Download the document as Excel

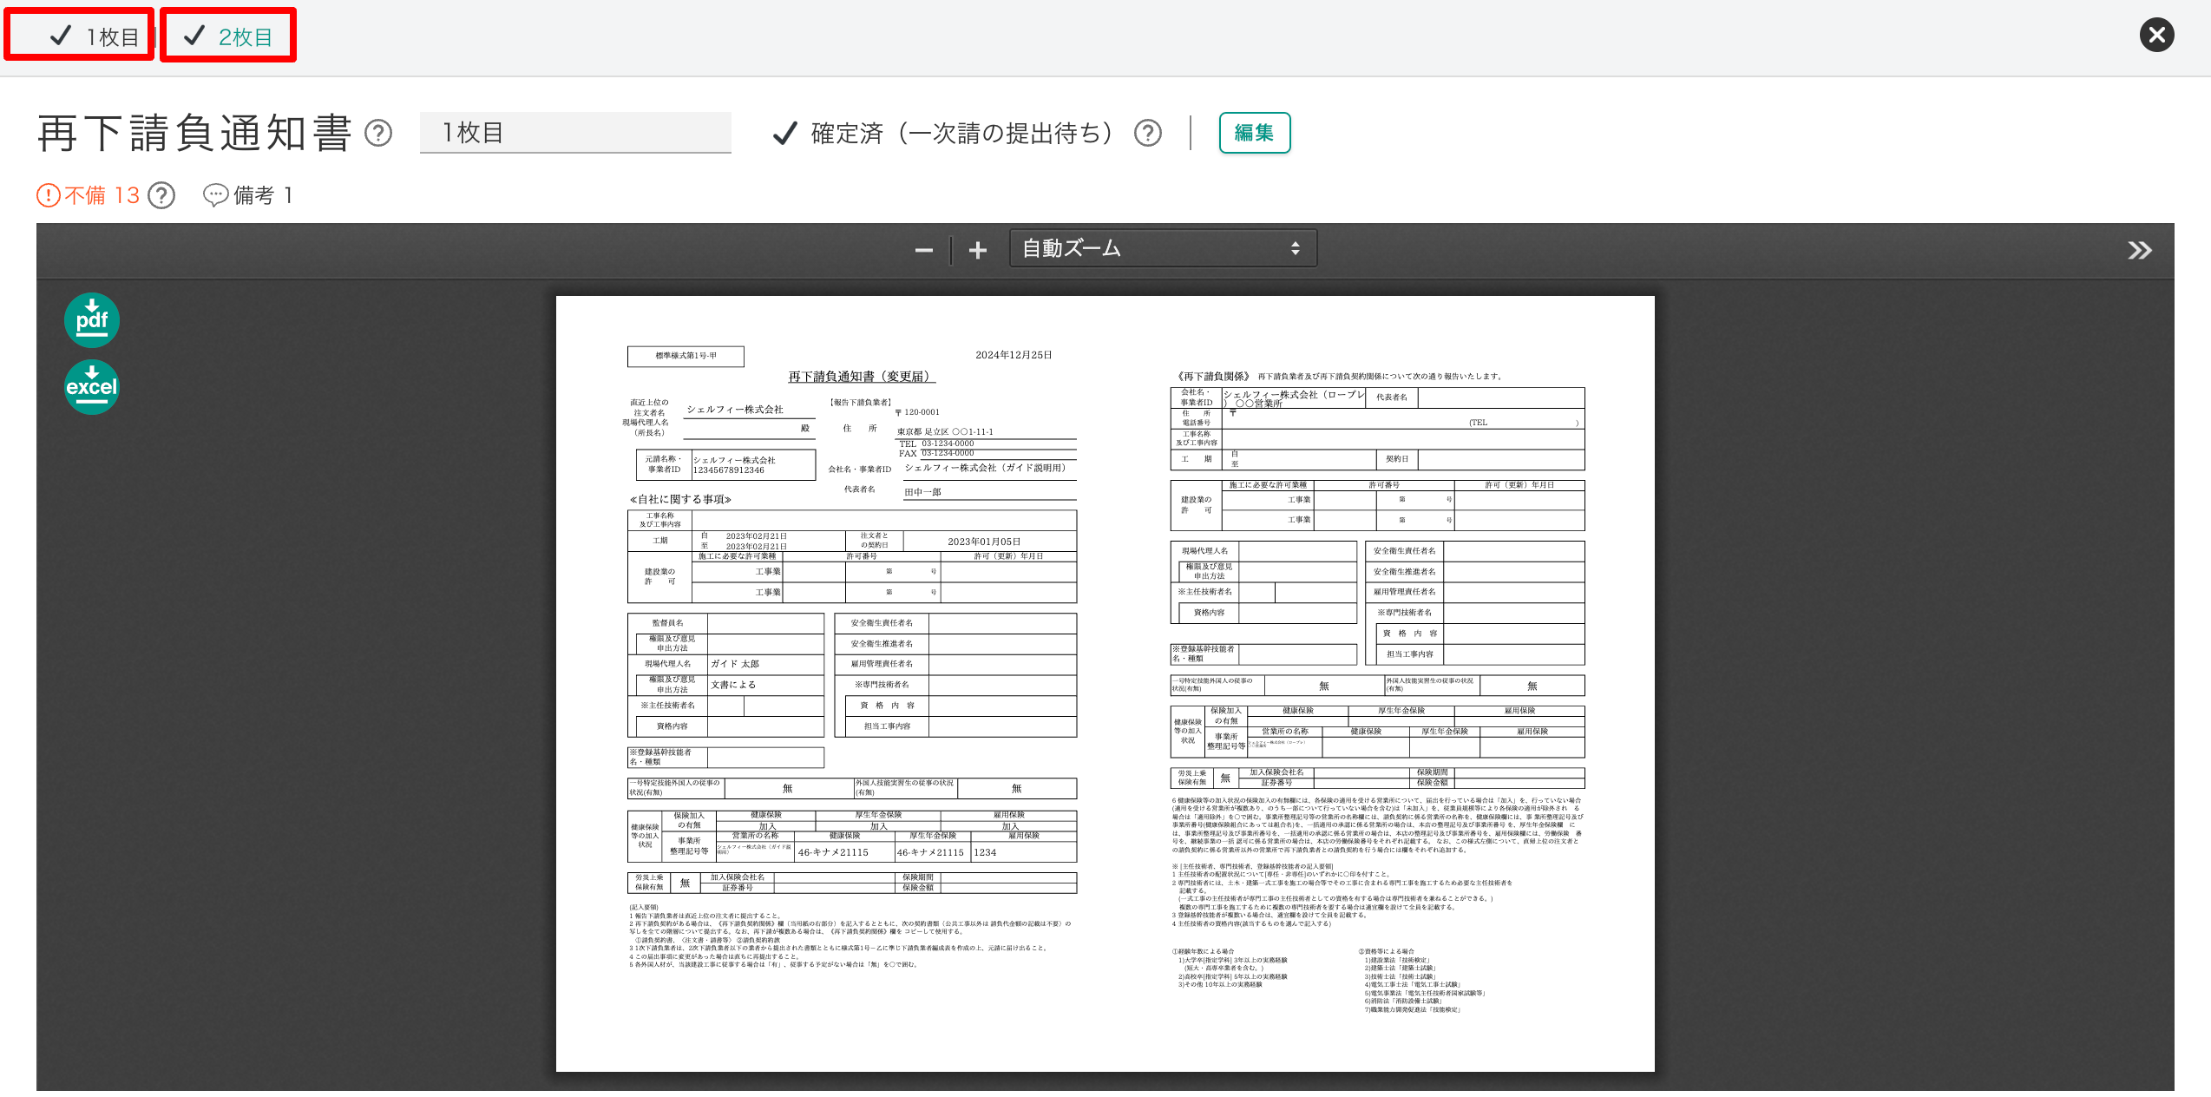[92, 387]
